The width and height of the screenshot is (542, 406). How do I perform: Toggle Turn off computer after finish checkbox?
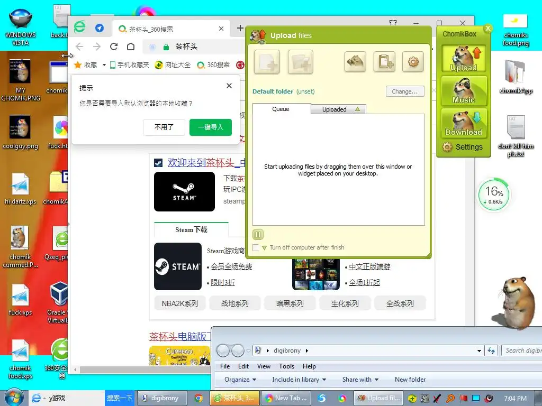[x=256, y=247]
